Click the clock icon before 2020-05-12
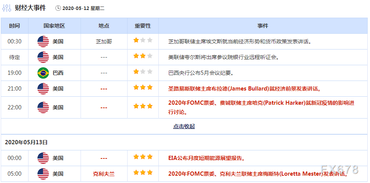 [58, 8]
